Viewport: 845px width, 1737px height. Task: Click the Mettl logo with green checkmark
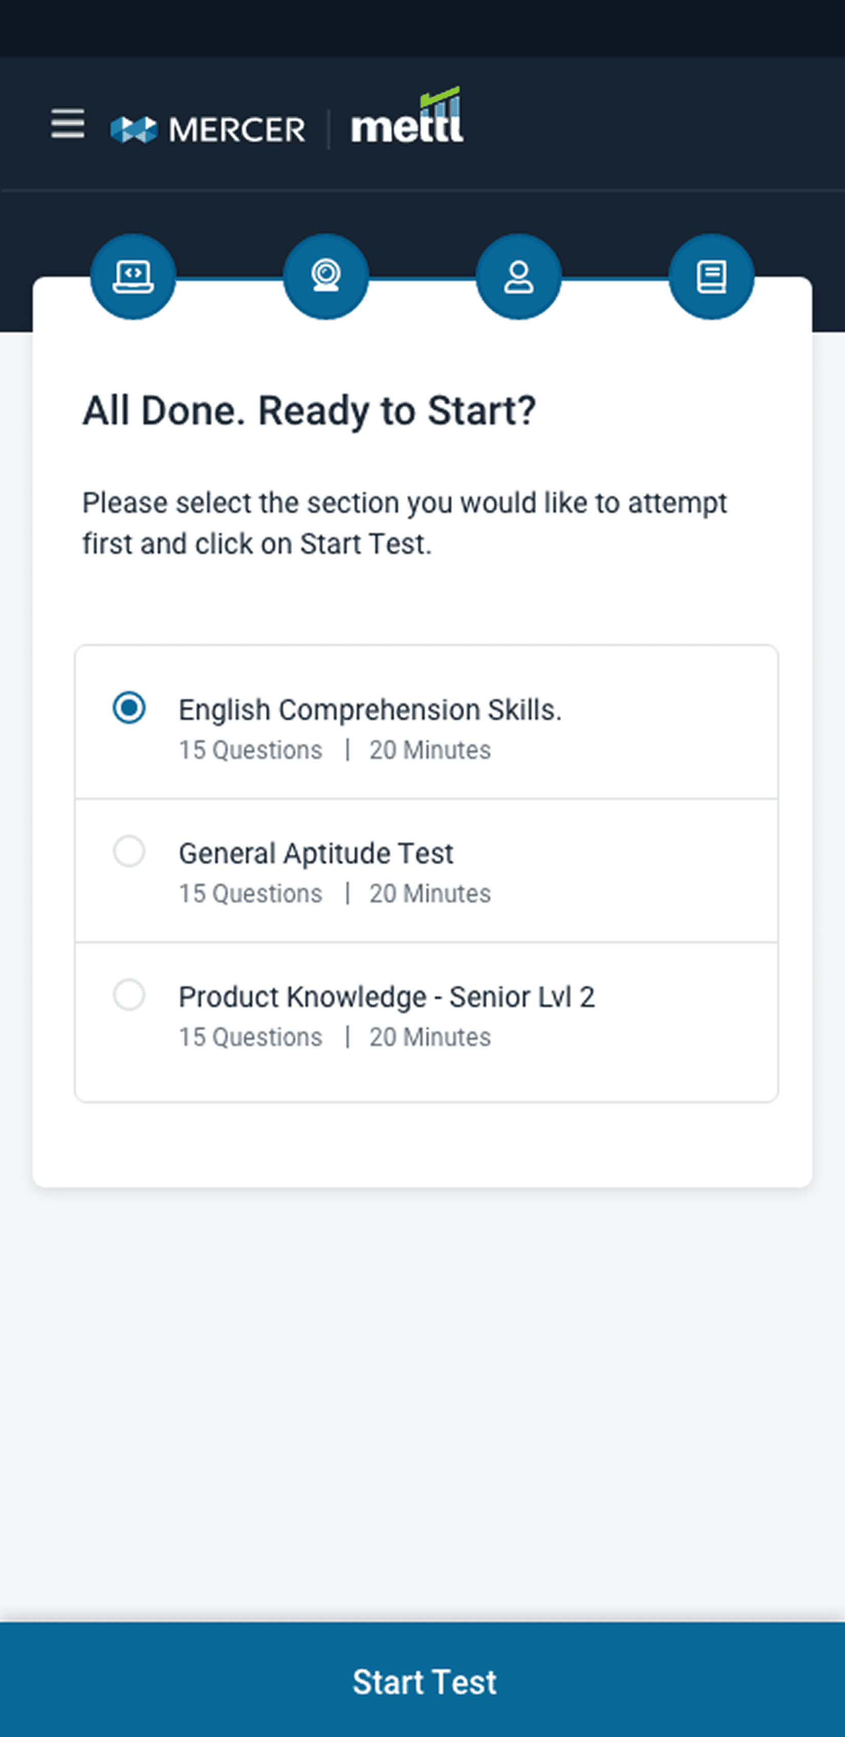pos(407,118)
